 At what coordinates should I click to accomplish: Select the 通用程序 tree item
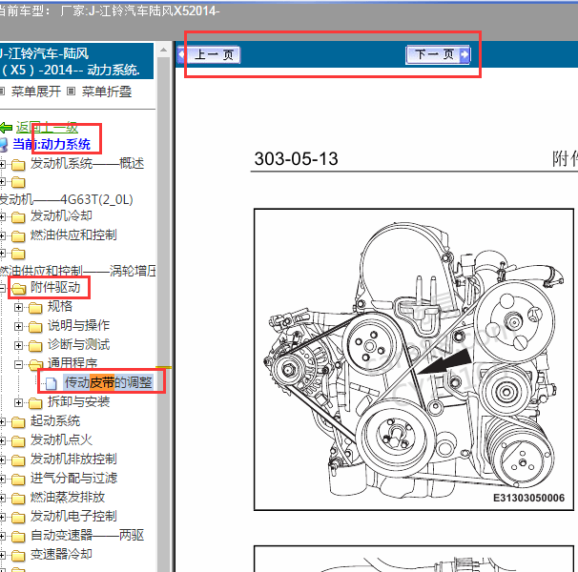coord(72,363)
